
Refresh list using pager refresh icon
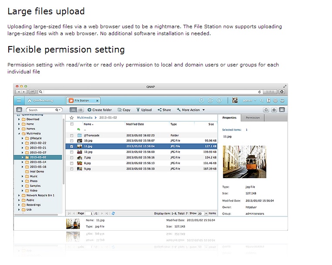click(113, 213)
